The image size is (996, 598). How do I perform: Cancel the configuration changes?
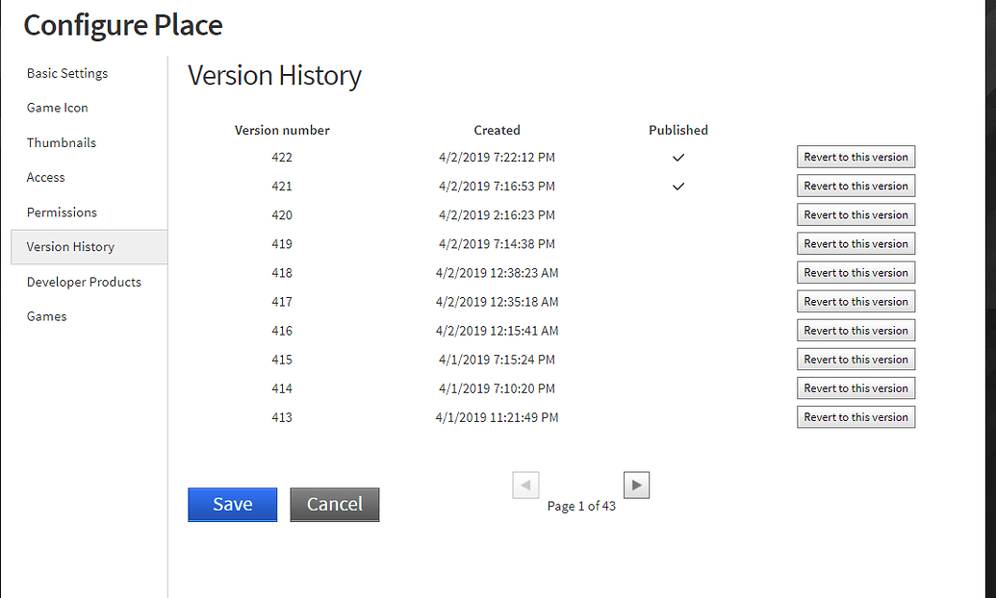pyautogui.click(x=335, y=505)
